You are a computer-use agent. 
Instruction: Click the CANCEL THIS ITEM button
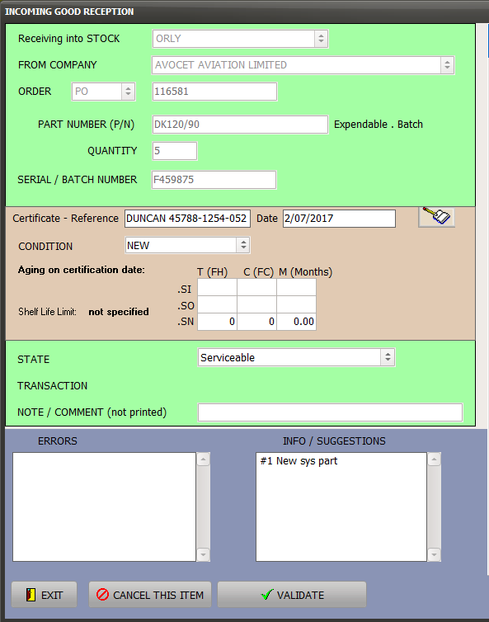pyautogui.click(x=150, y=594)
